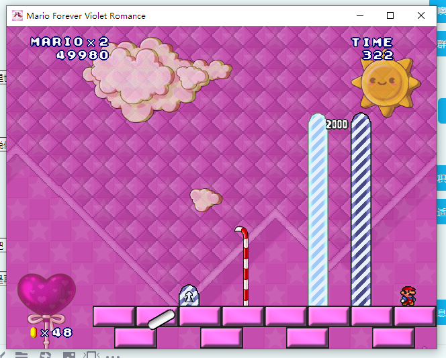
Task: Click the magenta heart balloon
Action: [x=46, y=294]
